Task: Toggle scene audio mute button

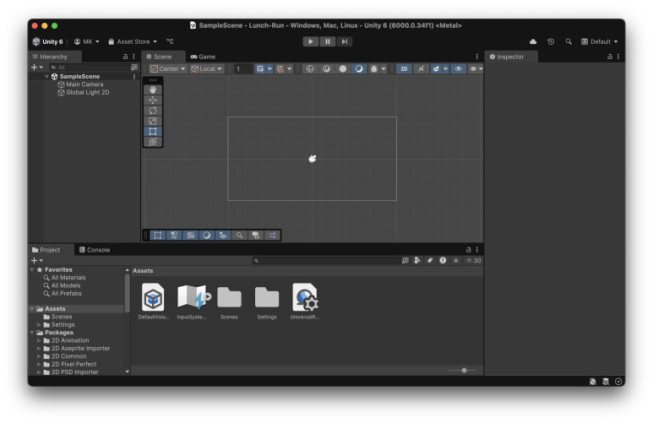Action: click(x=421, y=68)
